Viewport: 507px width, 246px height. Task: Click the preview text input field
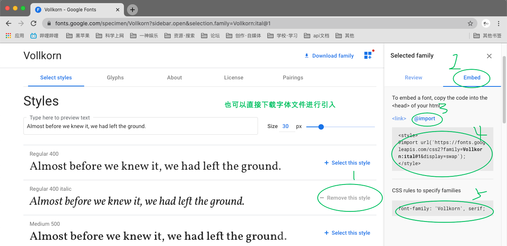(x=141, y=126)
